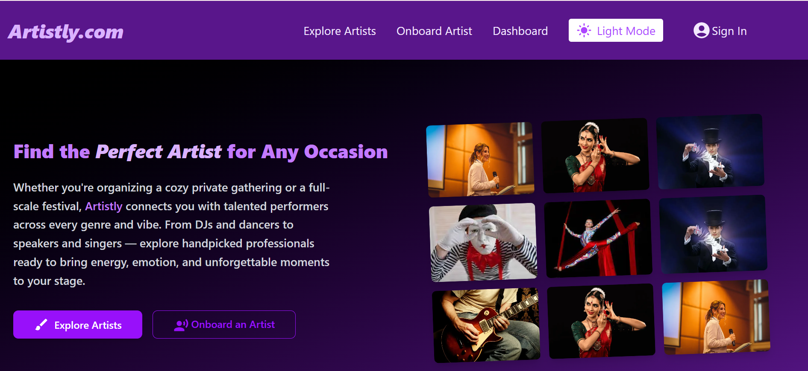The height and width of the screenshot is (371, 808).
Task: Click the paintbrush icon on Explore Artists button
Action: [x=41, y=325]
